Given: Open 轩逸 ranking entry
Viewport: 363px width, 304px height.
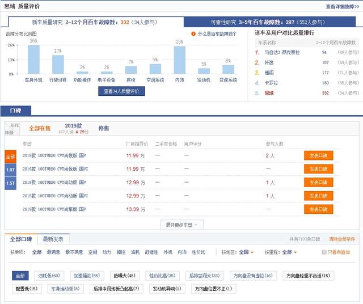Looking at the screenshot, I should (269, 62).
